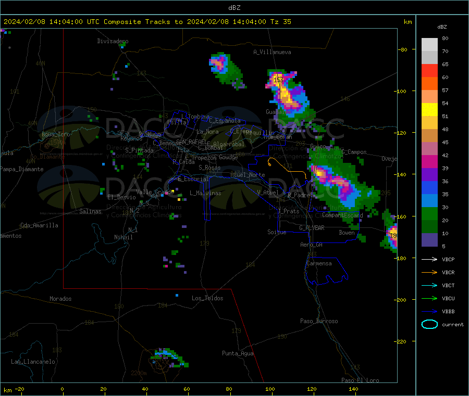The height and width of the screenshot is (396, 469).
Task: Click the 'Divisadero' place label
Action: [113, 41]
